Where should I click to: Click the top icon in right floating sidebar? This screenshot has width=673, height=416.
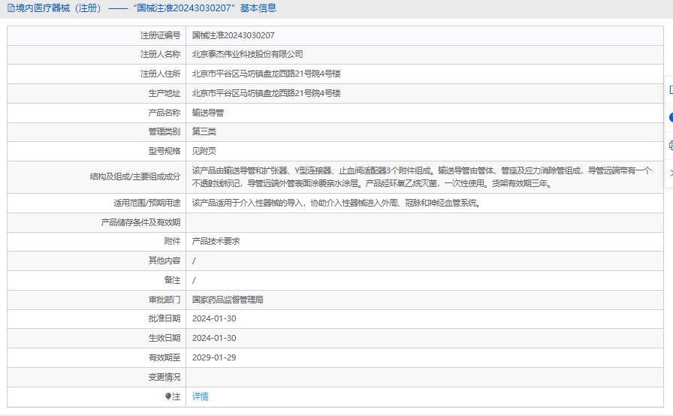(x=671, y=89)
